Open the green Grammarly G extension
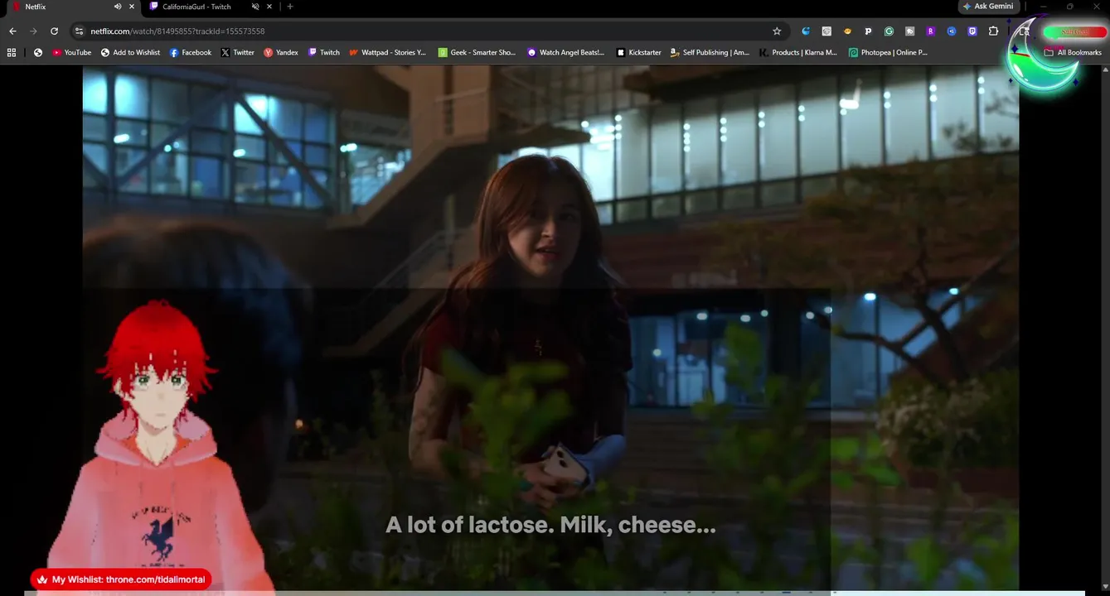Screen dimensions: 1110x596 (x=889, y=31)
